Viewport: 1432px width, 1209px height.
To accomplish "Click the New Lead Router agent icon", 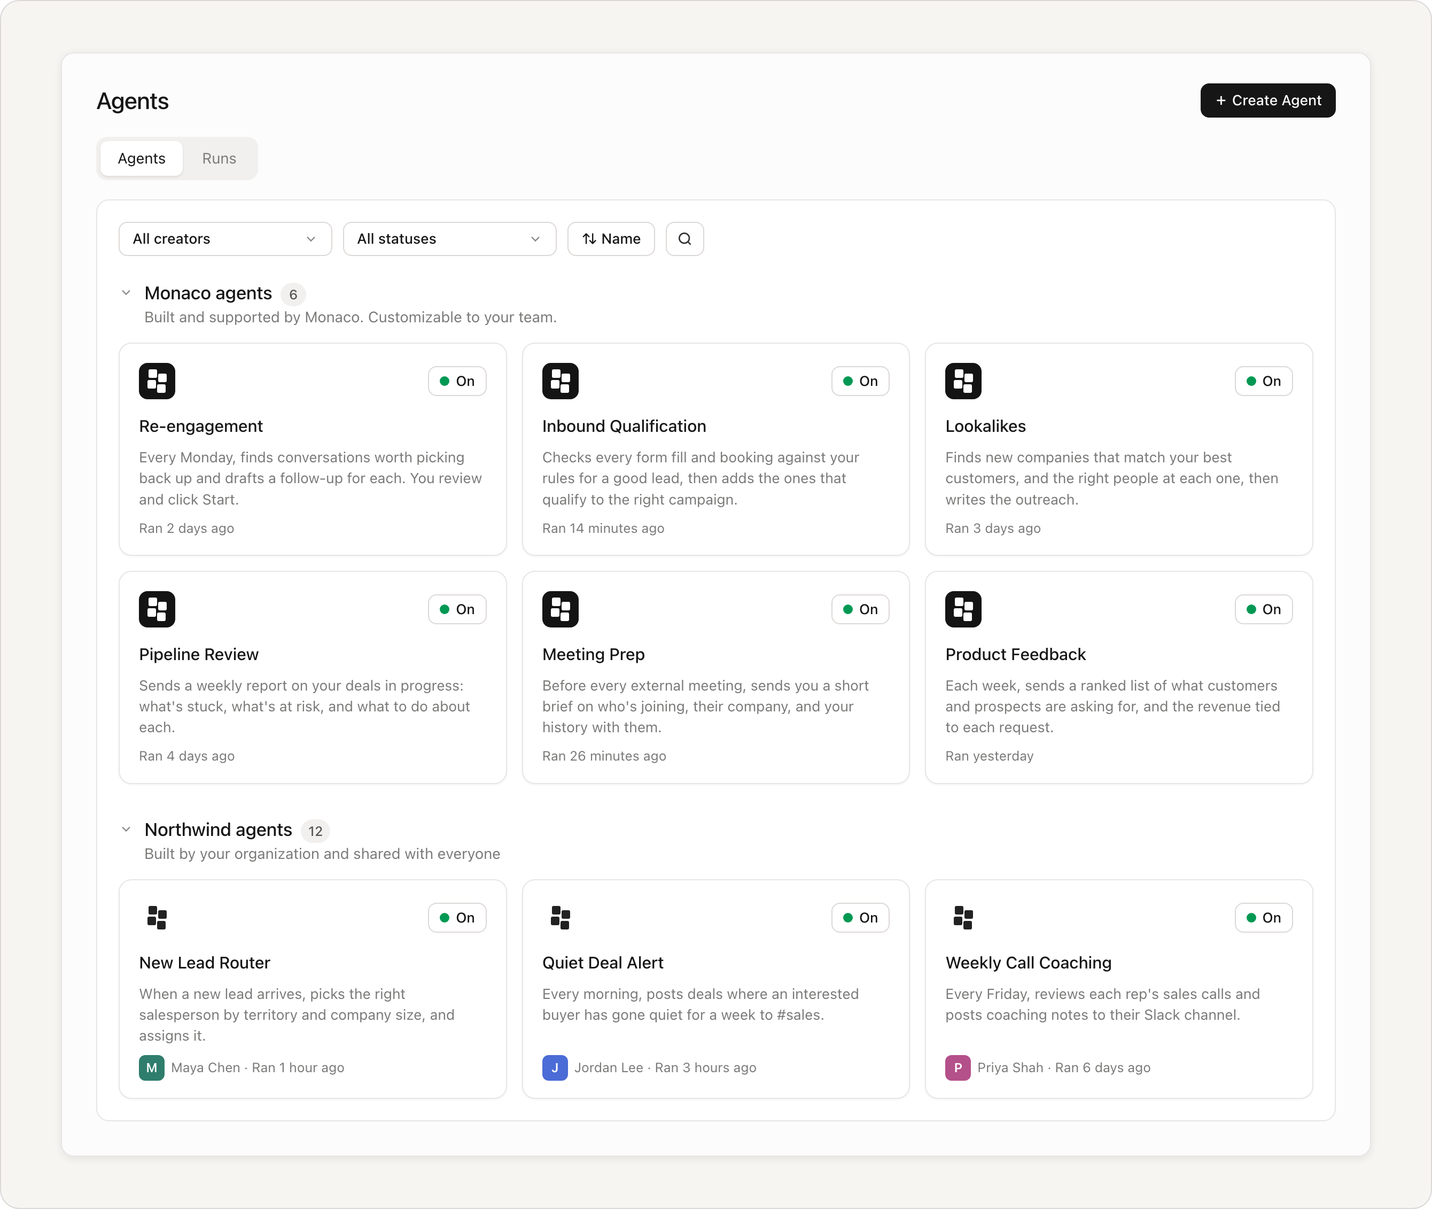I will [157, 918].
